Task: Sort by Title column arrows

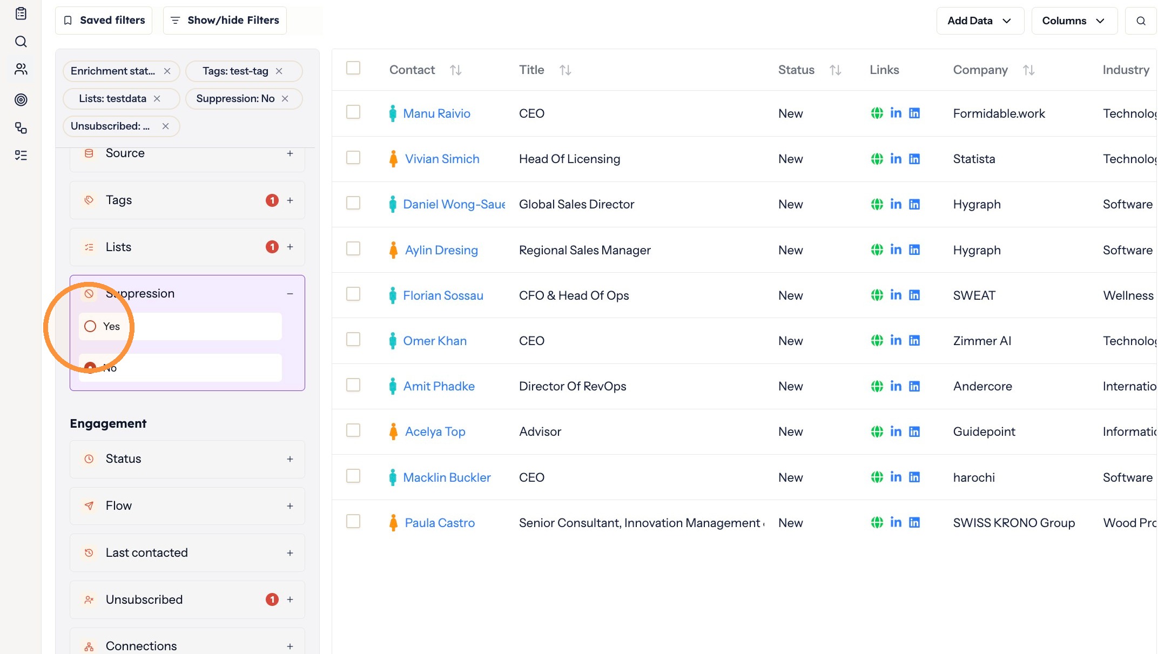Action: pyautogui.click(x=565, y=70)
